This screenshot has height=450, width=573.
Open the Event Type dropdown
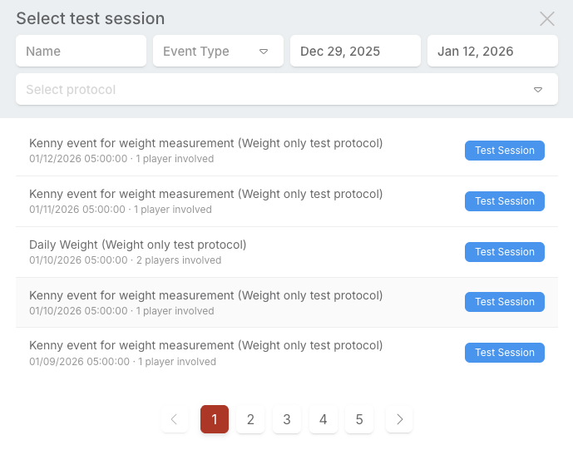pyautogui.click(x=218, y=51)
